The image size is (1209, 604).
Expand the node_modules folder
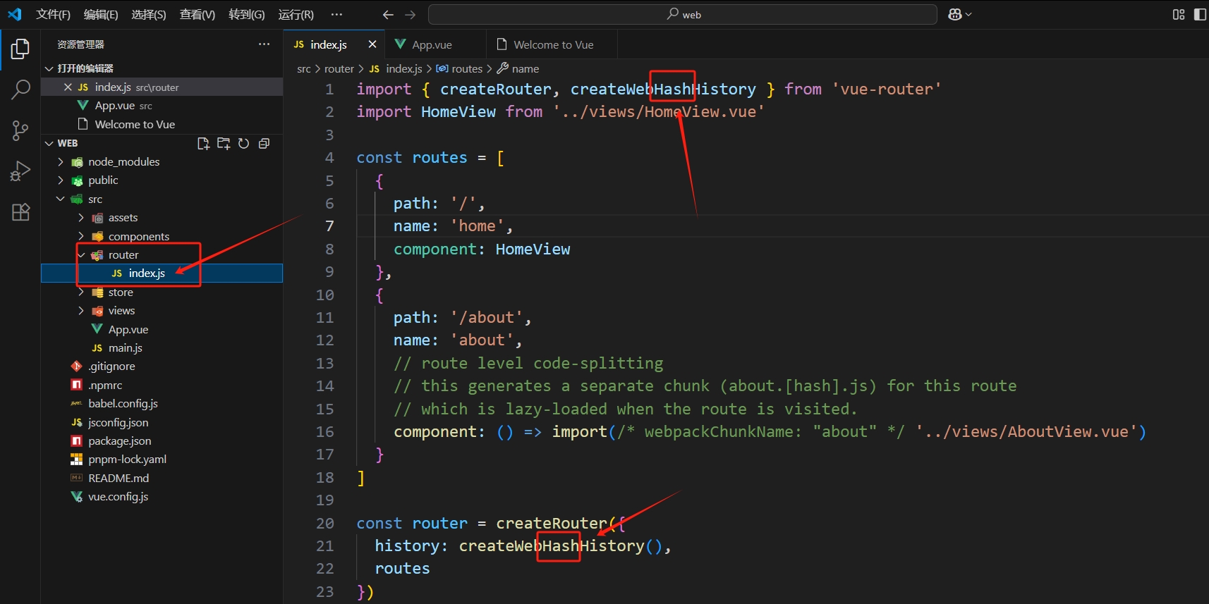tap(61, 162)
